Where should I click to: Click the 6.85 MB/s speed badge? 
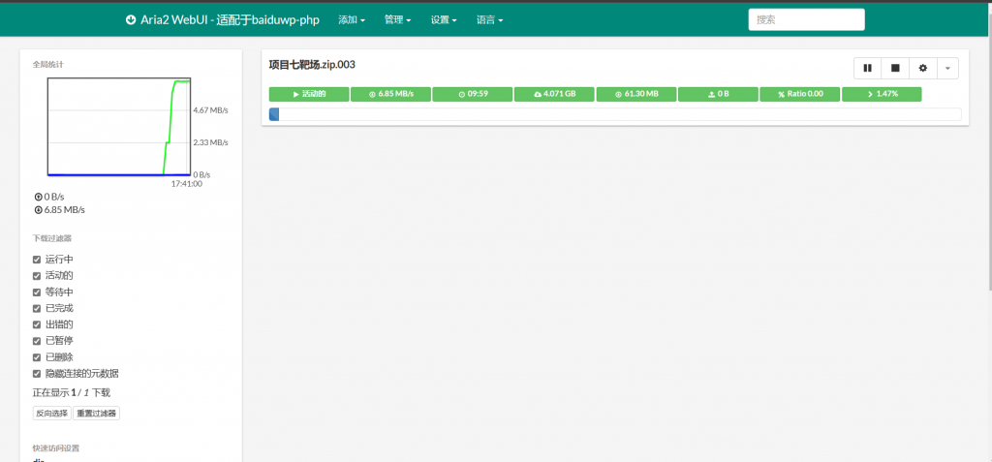(x=391, y=94)
